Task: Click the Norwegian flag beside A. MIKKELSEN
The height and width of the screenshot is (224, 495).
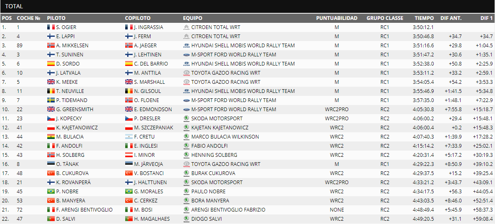Action: (51, 46)
